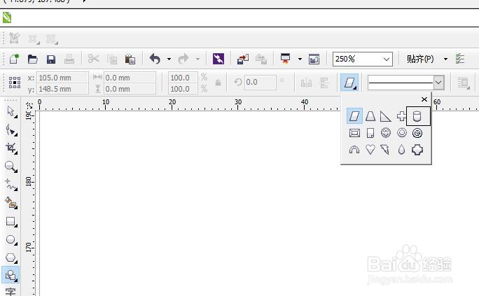Image resolution: width=479 pixels, height=296 pixels.
Task: Click the Cut scissors icon
Action: [93, 59]
